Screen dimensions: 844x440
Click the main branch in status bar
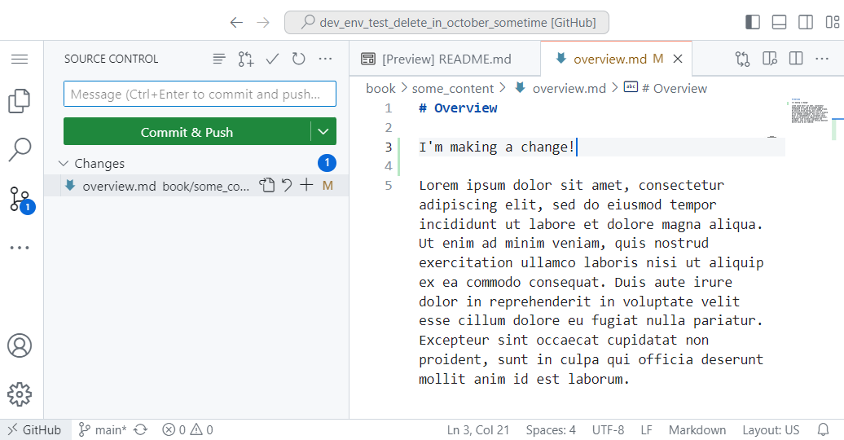(x=103, y=430)
